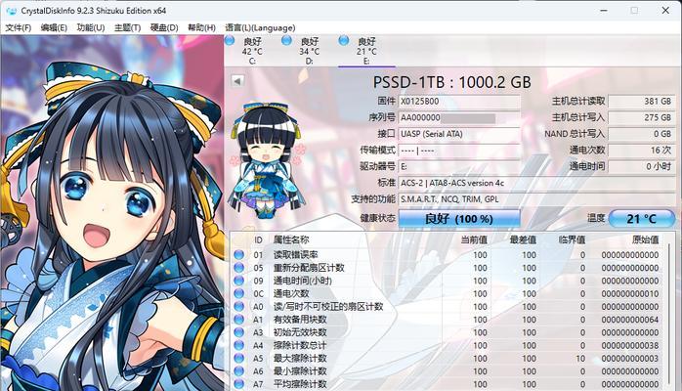Click the 最差值 column header

pyautogui.click(x=523, y=240)
